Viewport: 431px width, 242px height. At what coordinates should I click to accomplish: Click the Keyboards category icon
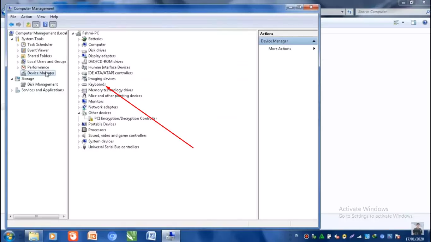tap(84, 84)
